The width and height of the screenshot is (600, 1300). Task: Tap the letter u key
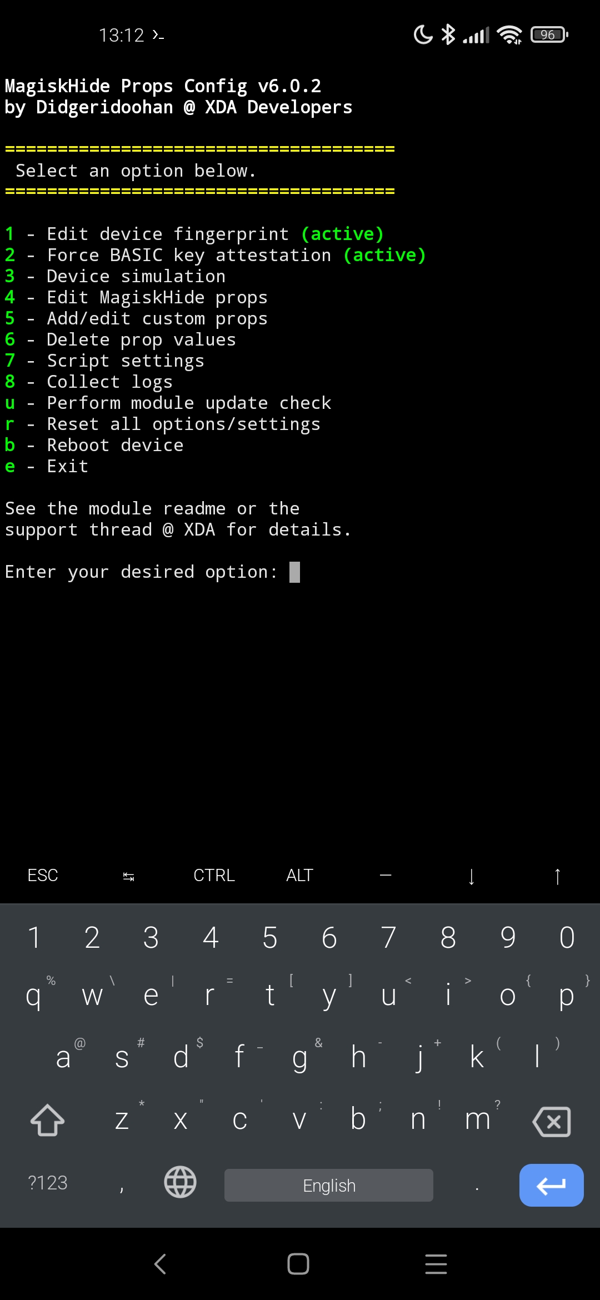point(389,995)
